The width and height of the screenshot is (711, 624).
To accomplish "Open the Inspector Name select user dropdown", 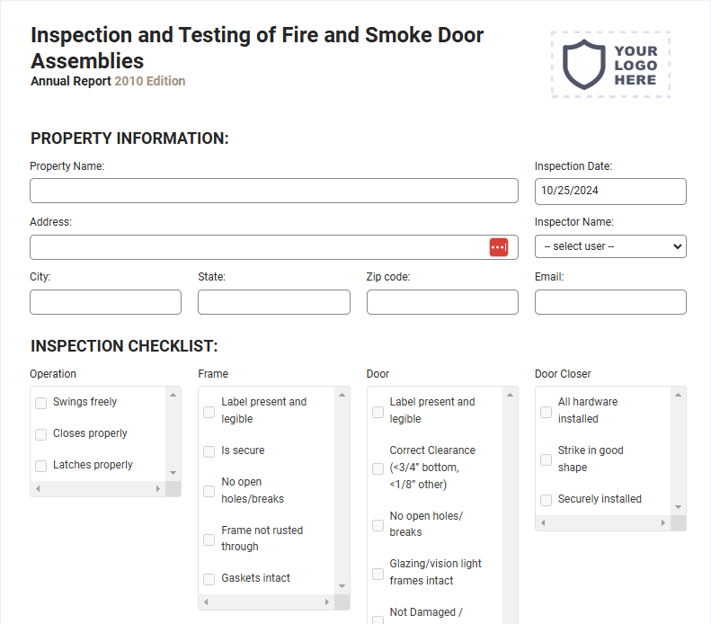I will pos(610,246).
